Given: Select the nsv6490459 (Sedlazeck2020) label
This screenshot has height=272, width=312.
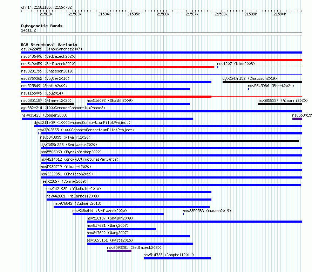Looking at the screenshot, I should pyautogui.click(x=48, y=64).
